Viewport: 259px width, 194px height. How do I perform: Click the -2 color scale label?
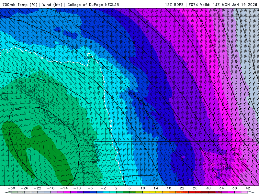[x=103, y=188]
